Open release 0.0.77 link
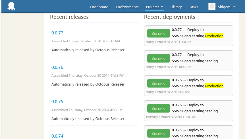Image resolution: width=247 pixels, height=139 pixels. click(57, 33)
